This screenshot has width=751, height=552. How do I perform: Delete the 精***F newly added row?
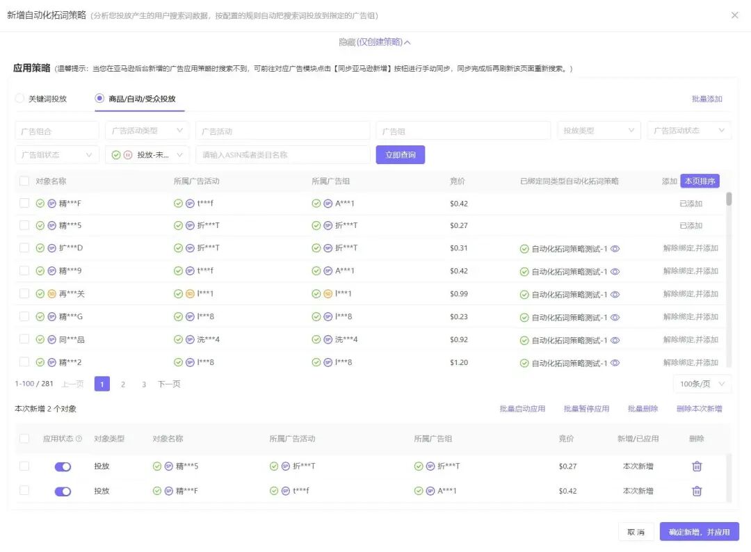(x=697, y=491)
